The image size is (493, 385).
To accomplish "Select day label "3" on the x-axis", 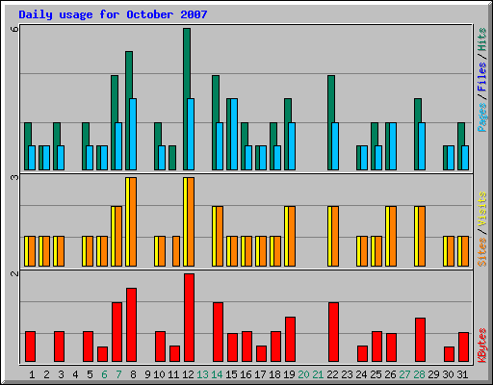I will tap(61, 374).
